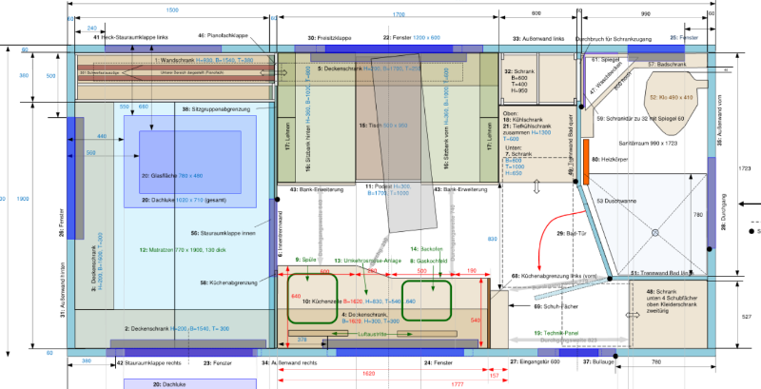Click 'Durchbruch für Schrankzugang' text
The height and width of the screenshot is (389, 761).
(614, 39)
